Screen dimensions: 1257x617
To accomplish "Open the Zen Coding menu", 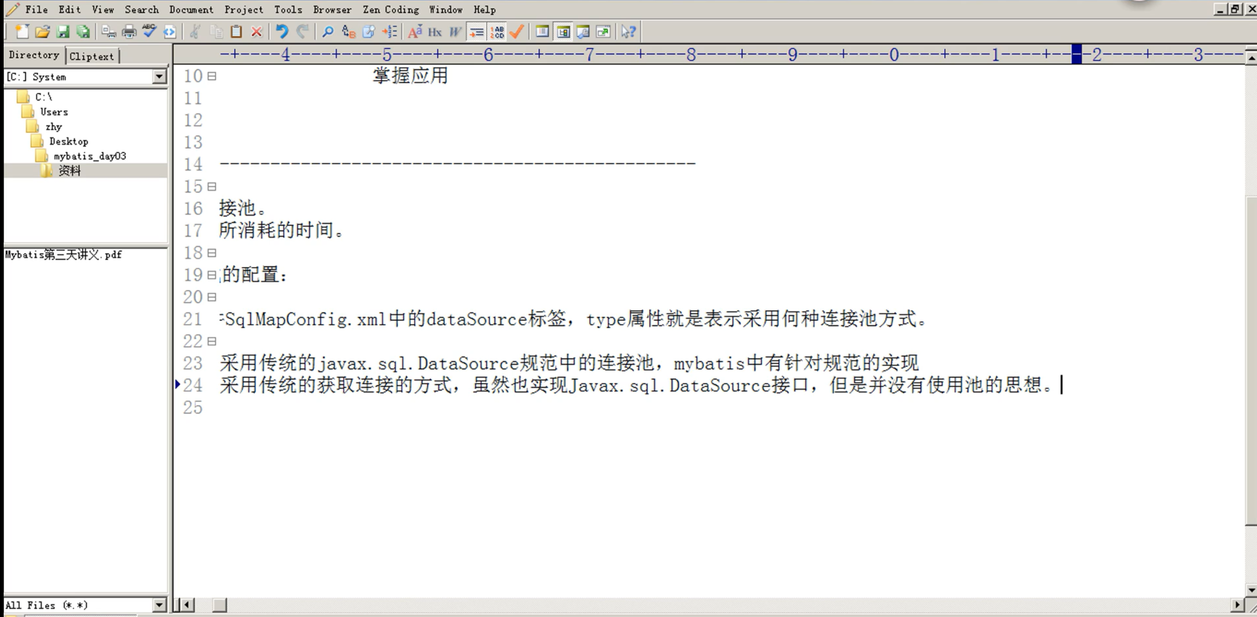I will [x=391, y=9].
